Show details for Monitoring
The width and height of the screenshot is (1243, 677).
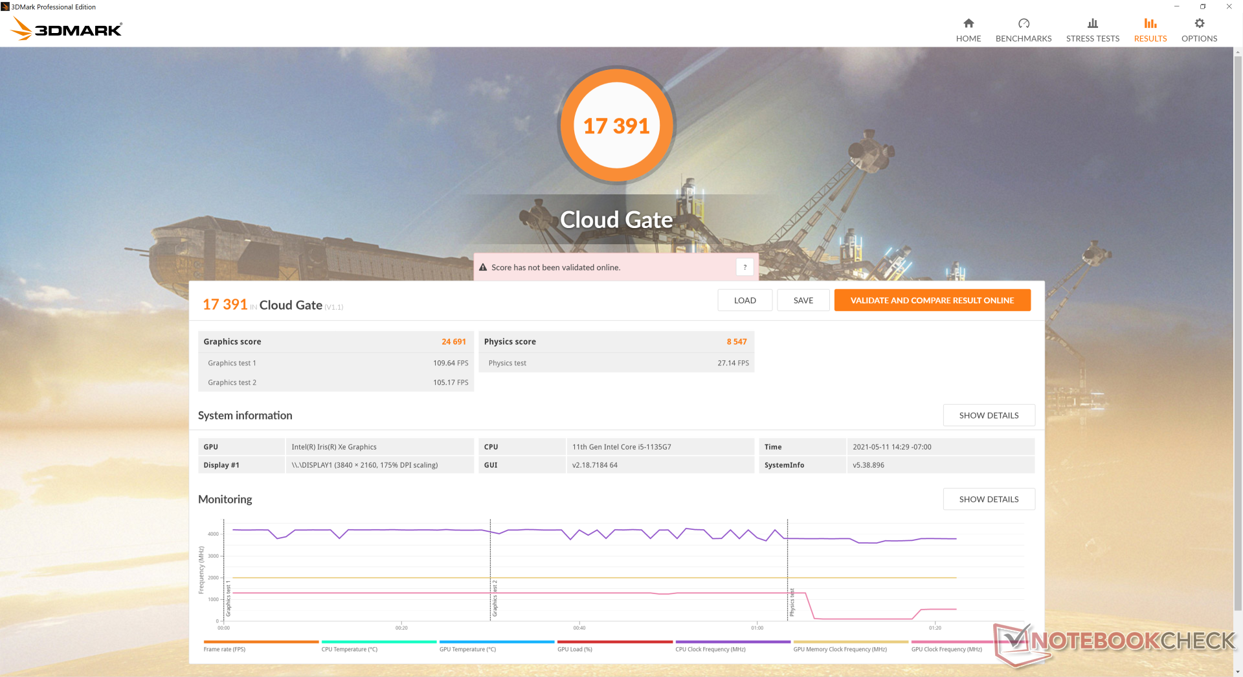(989, 499)
